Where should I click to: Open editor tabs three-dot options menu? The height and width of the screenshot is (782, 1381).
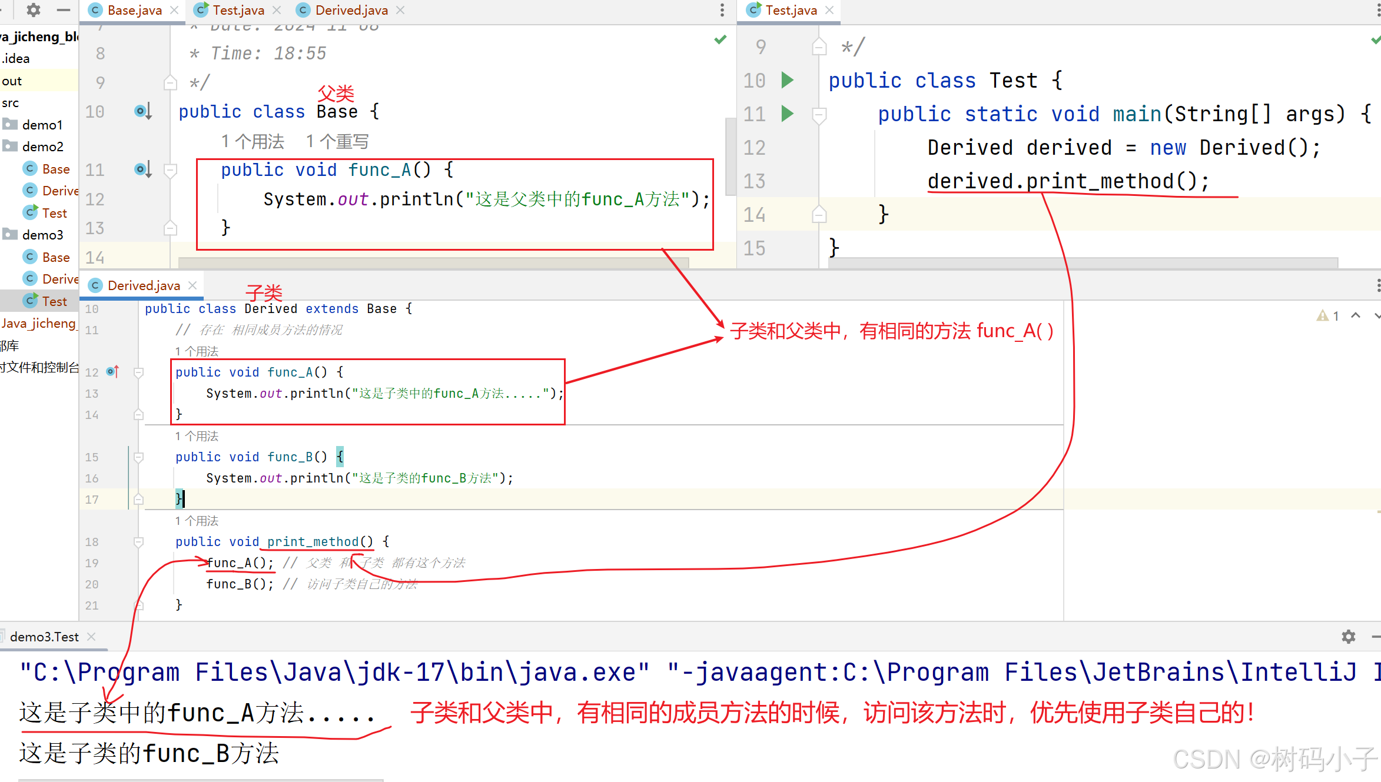point(722,10)
